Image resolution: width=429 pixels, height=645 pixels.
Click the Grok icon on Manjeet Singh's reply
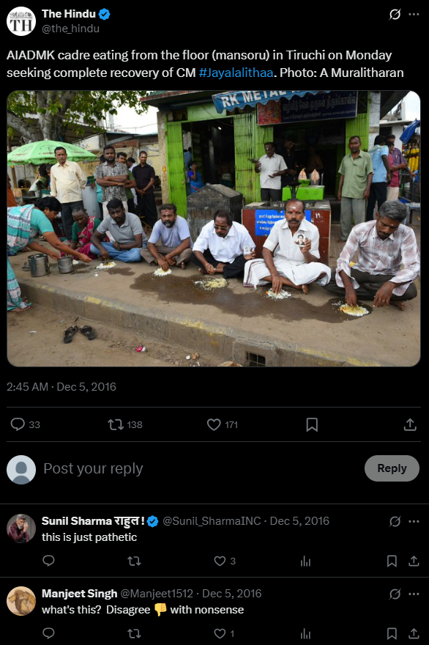pyautogui.click(x=395, y=594)
